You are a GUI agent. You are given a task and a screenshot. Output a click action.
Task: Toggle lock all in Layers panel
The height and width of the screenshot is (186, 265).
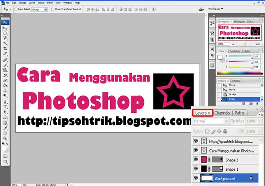point(225,131)
